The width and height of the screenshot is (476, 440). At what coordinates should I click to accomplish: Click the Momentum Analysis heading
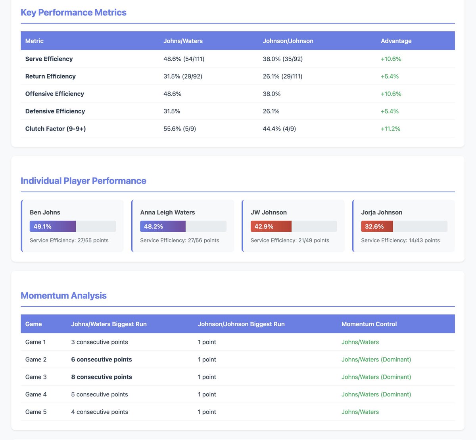click(x=63, y=296)
